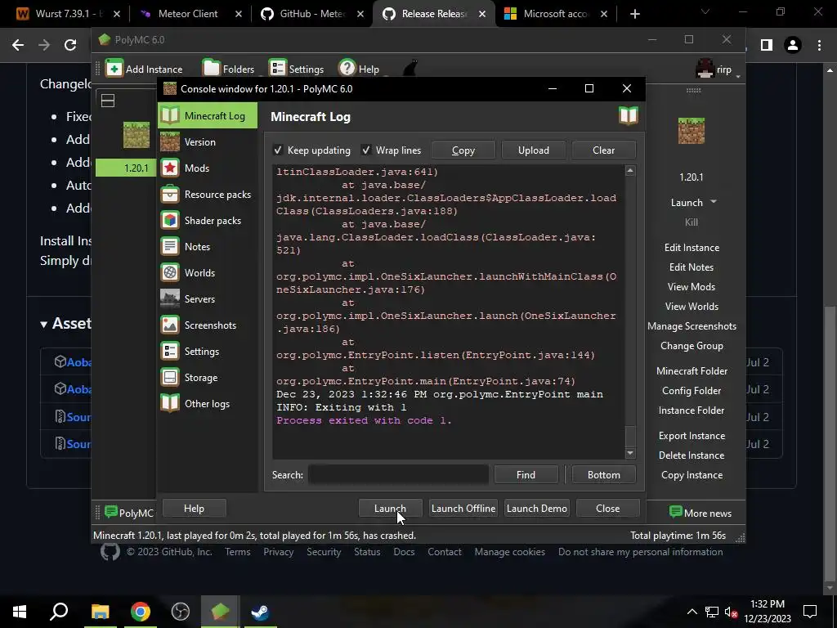Click Delete Instance in side panel
The width and height of the screenshot is (837, 628).
692,455
